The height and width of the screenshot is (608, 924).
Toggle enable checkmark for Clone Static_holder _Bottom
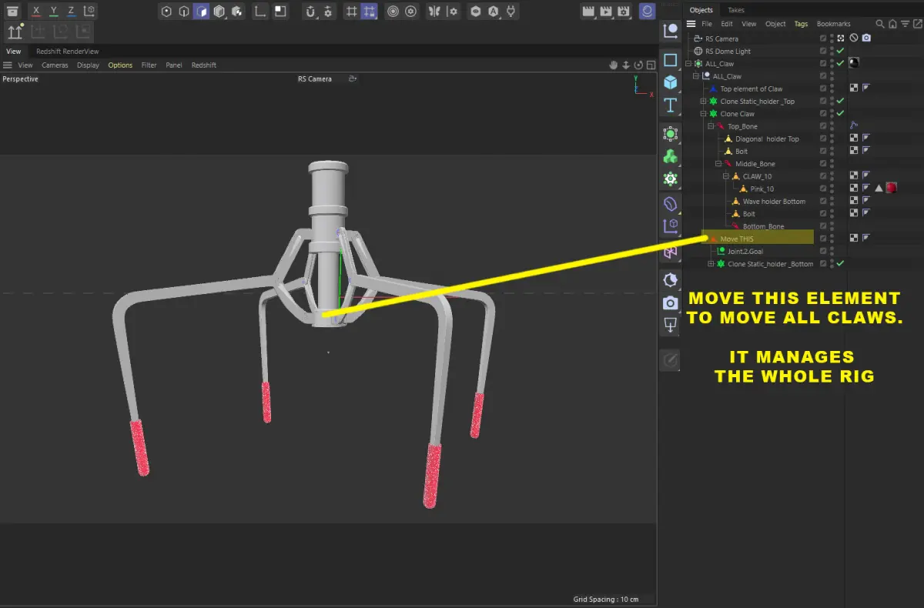[x=841, y=264]
